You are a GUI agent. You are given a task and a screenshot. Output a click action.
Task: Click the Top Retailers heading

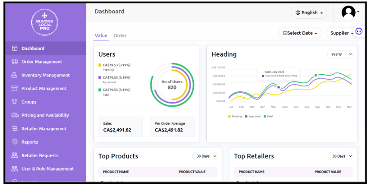254,156
